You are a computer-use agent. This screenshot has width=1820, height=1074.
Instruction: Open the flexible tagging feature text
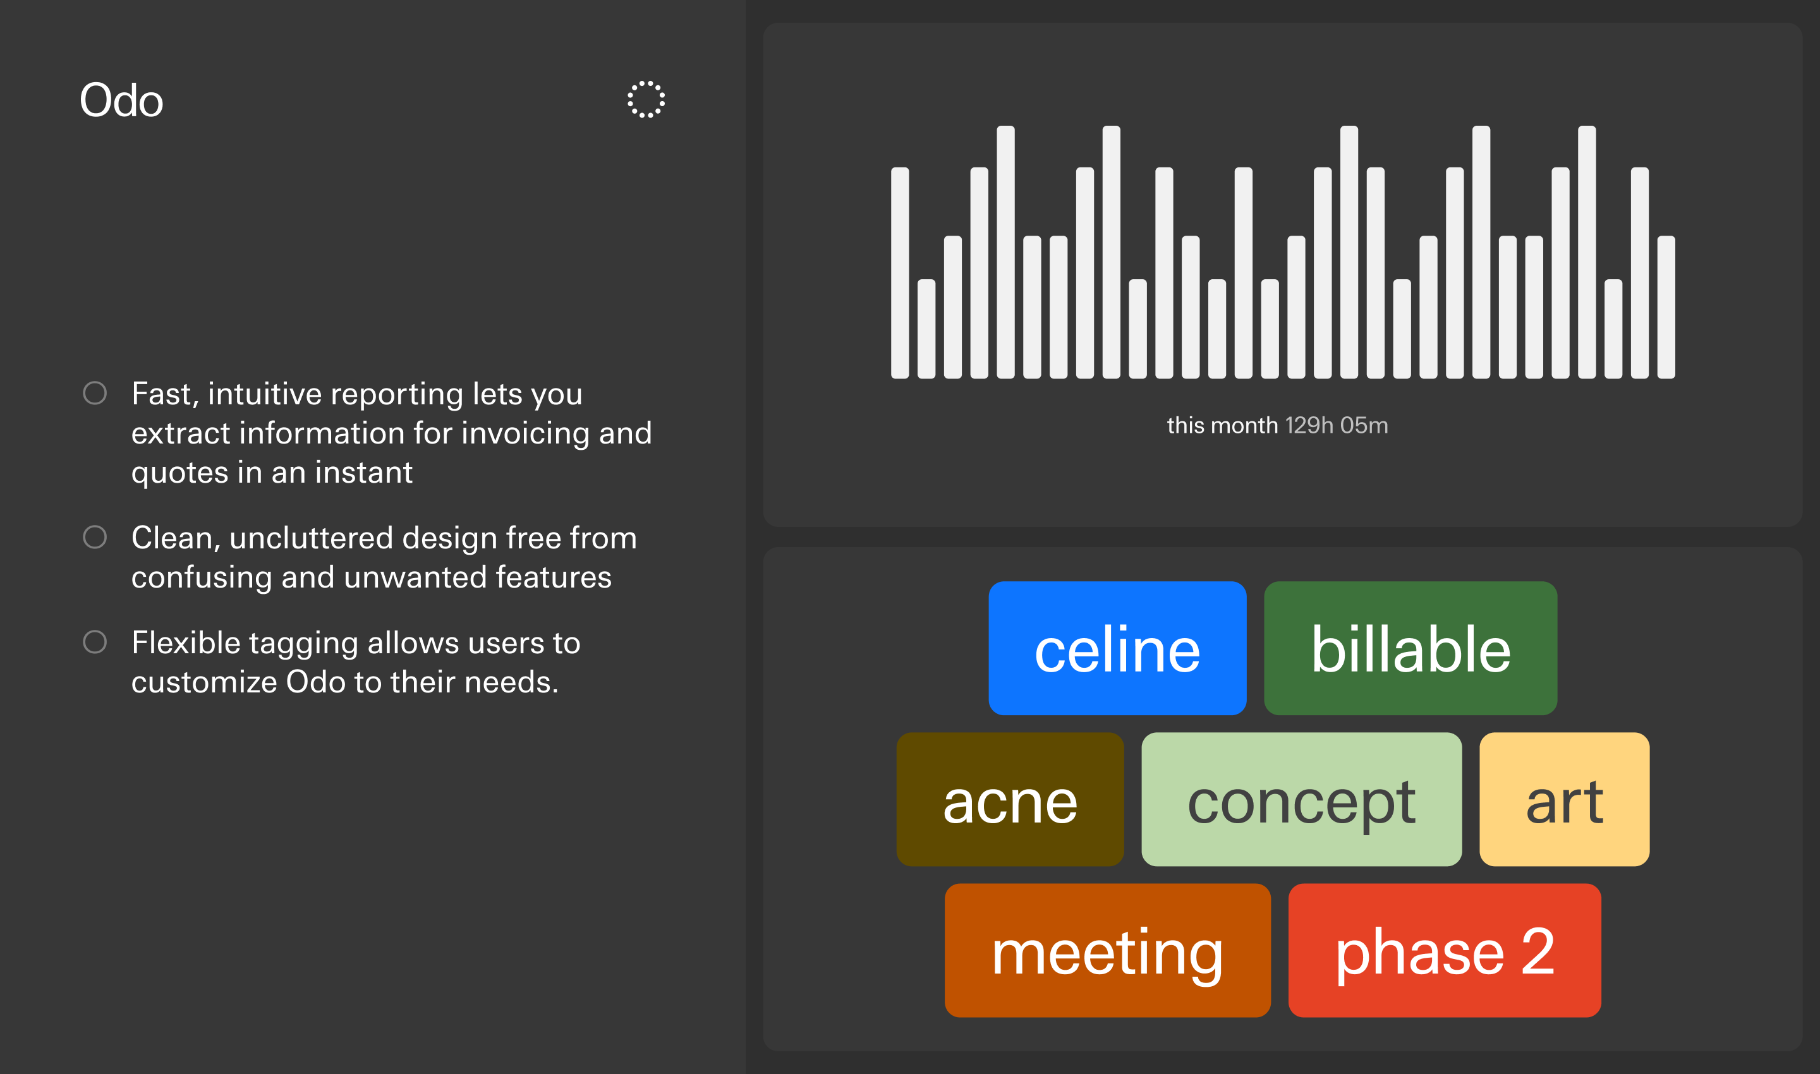coord(355,662)
